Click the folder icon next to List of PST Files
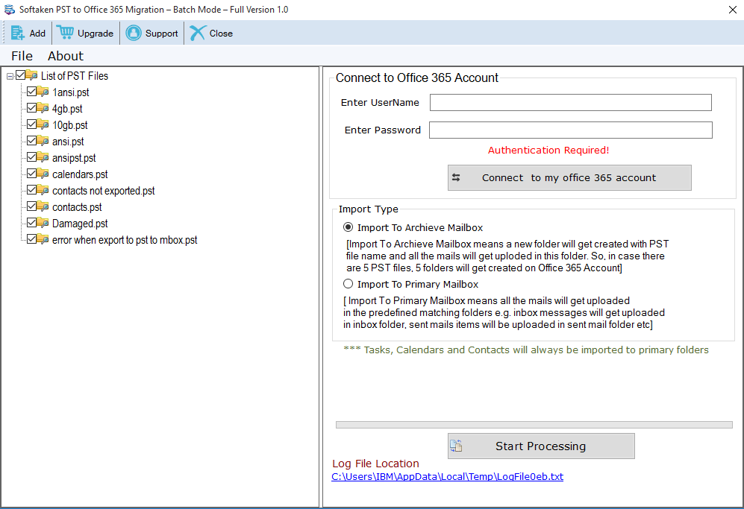Viewport: 744px width, 509px height. 32,75
